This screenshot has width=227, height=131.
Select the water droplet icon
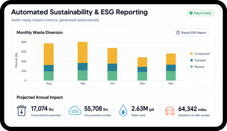coord(123,111)
